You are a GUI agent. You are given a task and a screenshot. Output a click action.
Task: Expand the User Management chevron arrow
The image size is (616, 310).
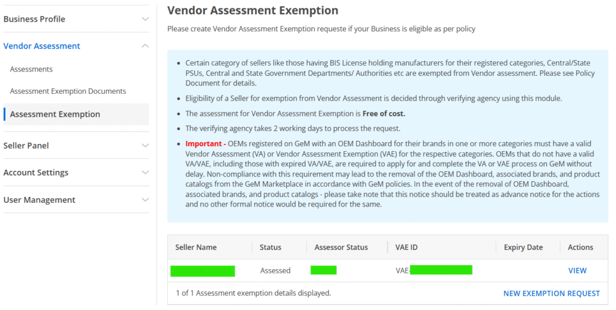144,200
